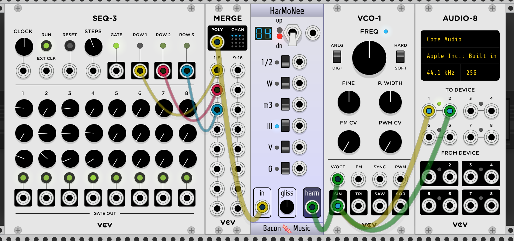Click the step 5 gate output jack
This screenshot has width=514, height=241.
(116, 198)
